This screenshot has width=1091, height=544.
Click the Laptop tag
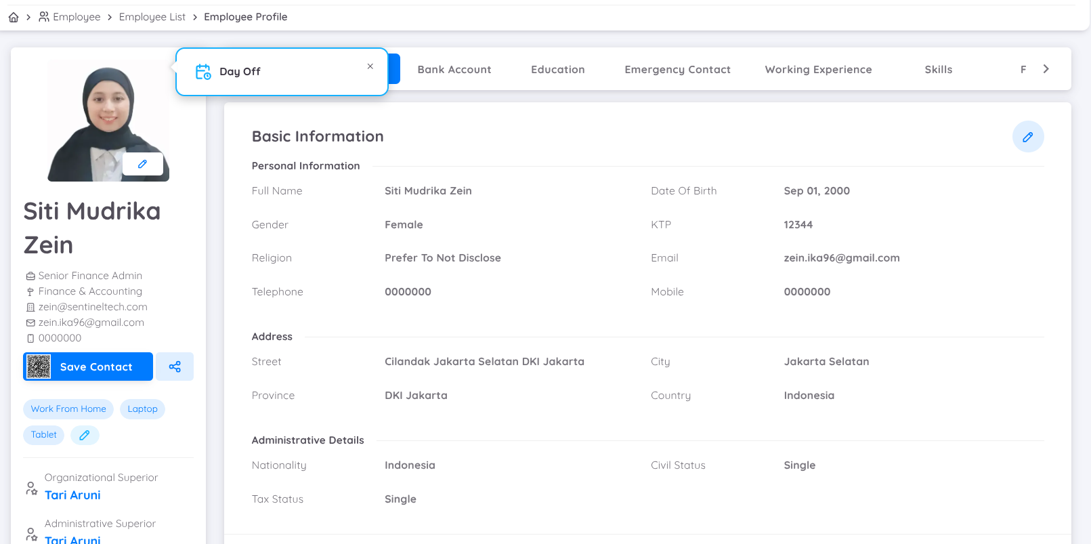point(143,409)
